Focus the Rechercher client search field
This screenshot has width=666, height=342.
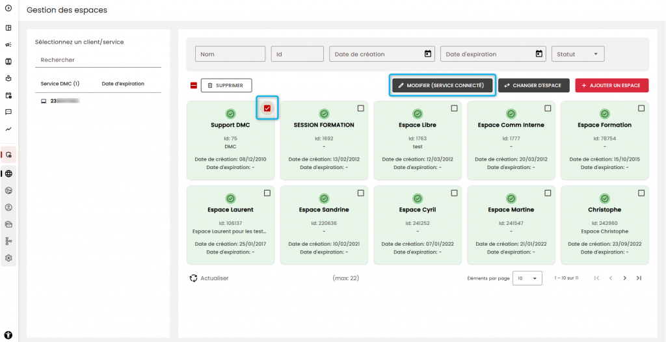[x=98, y=60]
